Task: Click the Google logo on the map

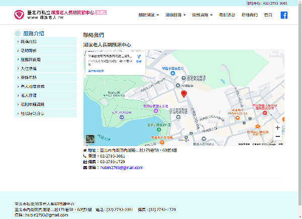Action: 184,140
